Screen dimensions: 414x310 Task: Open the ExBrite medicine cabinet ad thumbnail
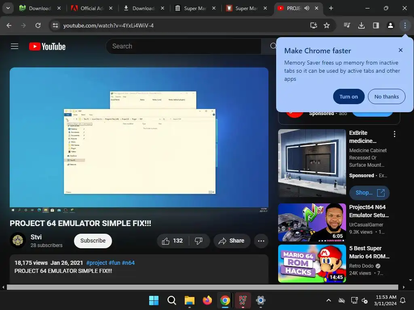pos(312,163)
